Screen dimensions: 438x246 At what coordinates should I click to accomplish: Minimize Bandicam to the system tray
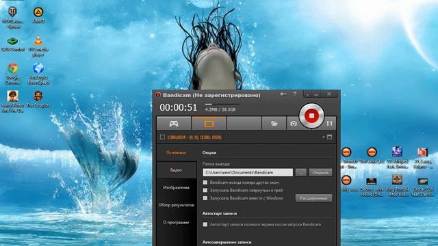307,94
